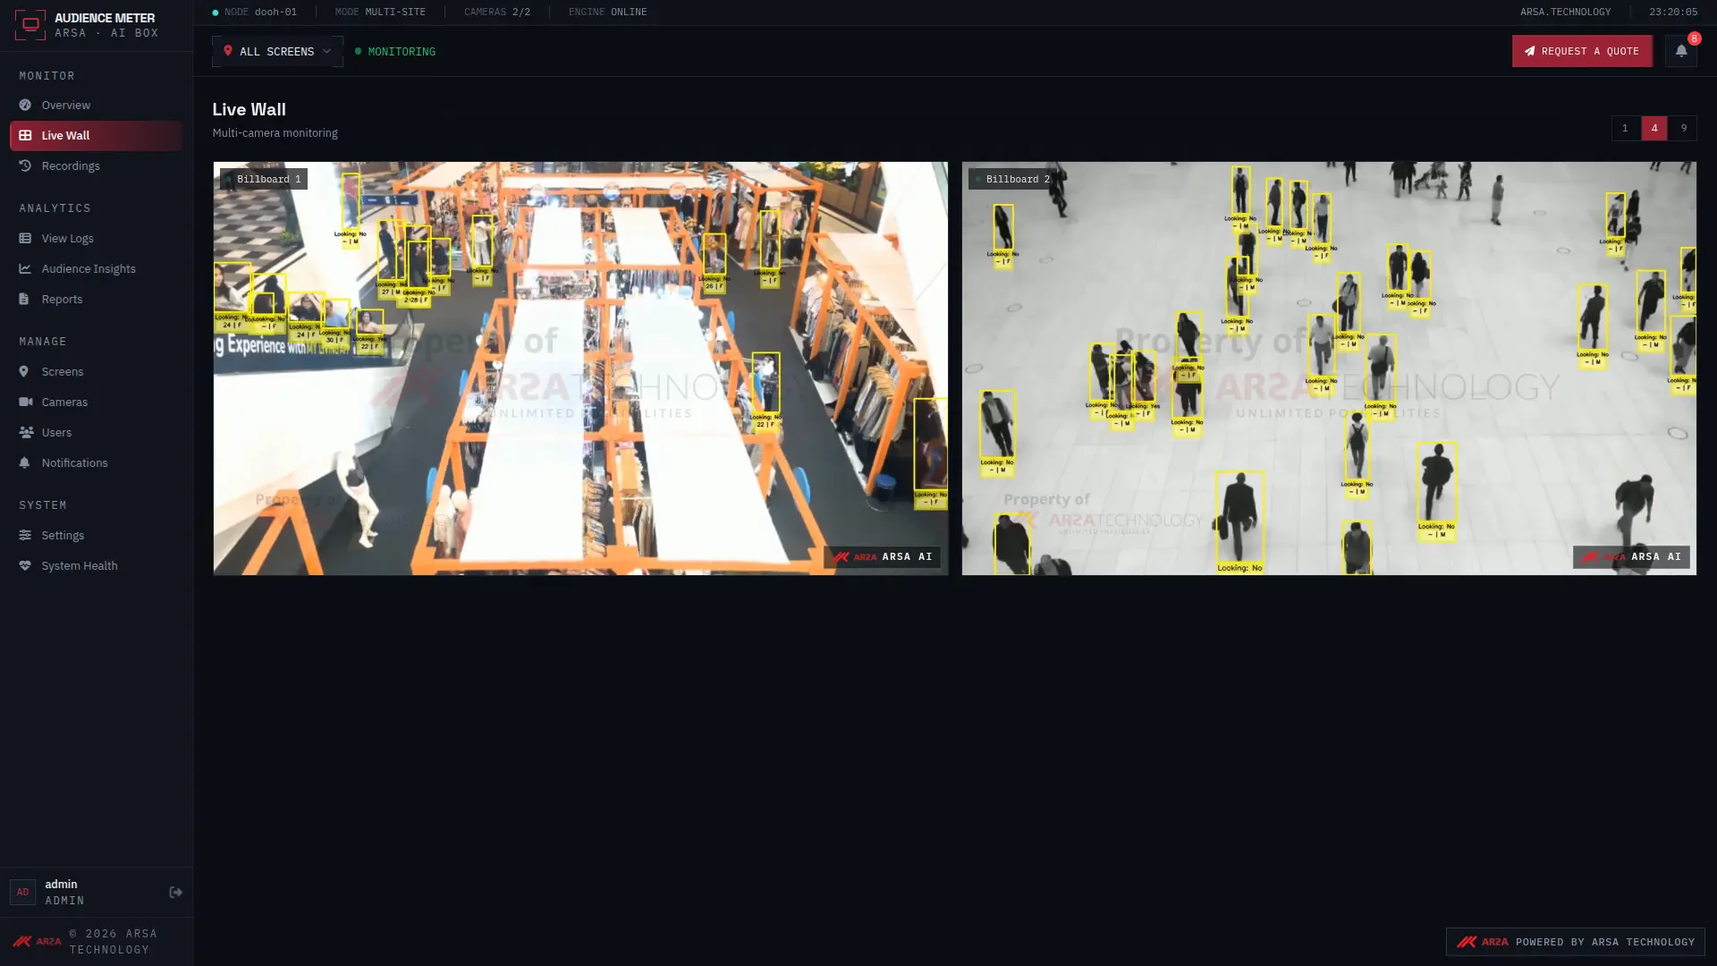Open View Logs

click(97, 238)
